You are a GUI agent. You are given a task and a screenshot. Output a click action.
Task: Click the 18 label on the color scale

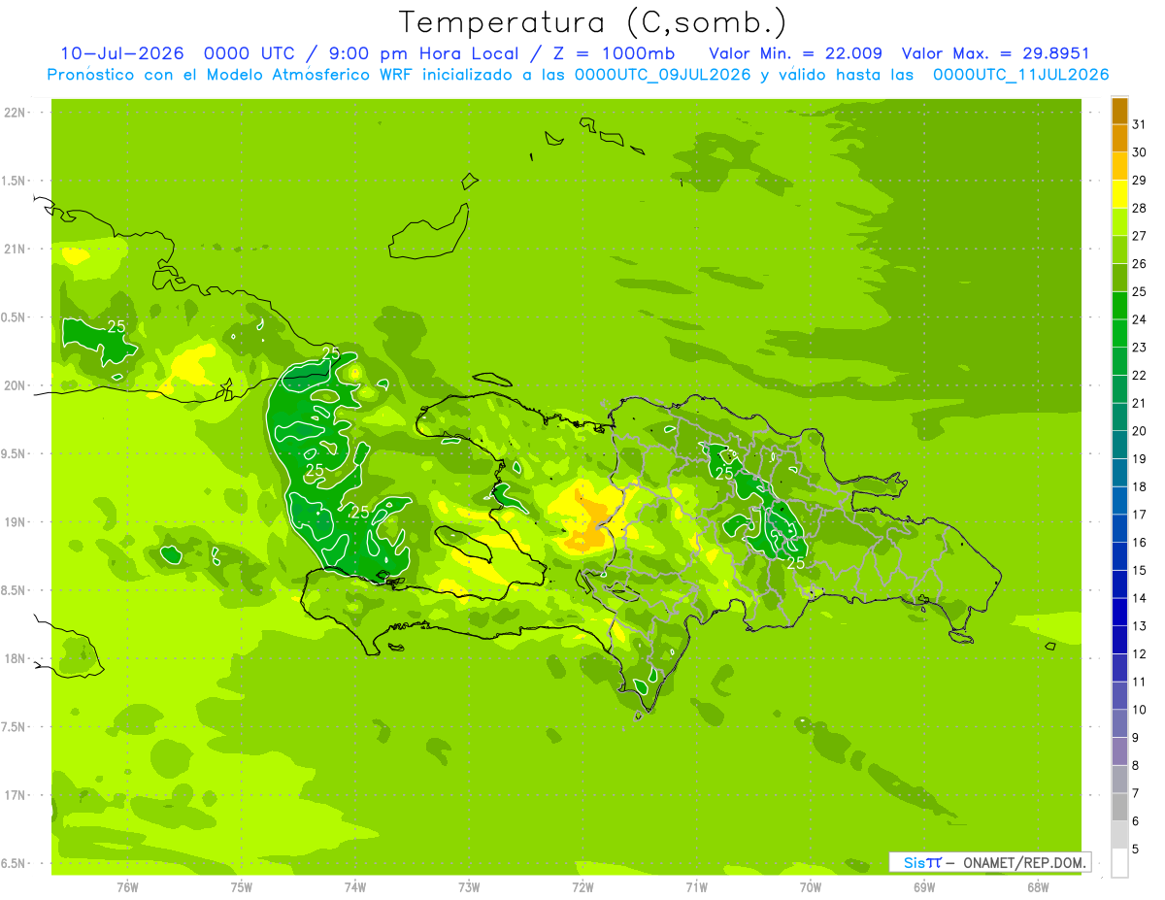click(x=1139, y=486)
